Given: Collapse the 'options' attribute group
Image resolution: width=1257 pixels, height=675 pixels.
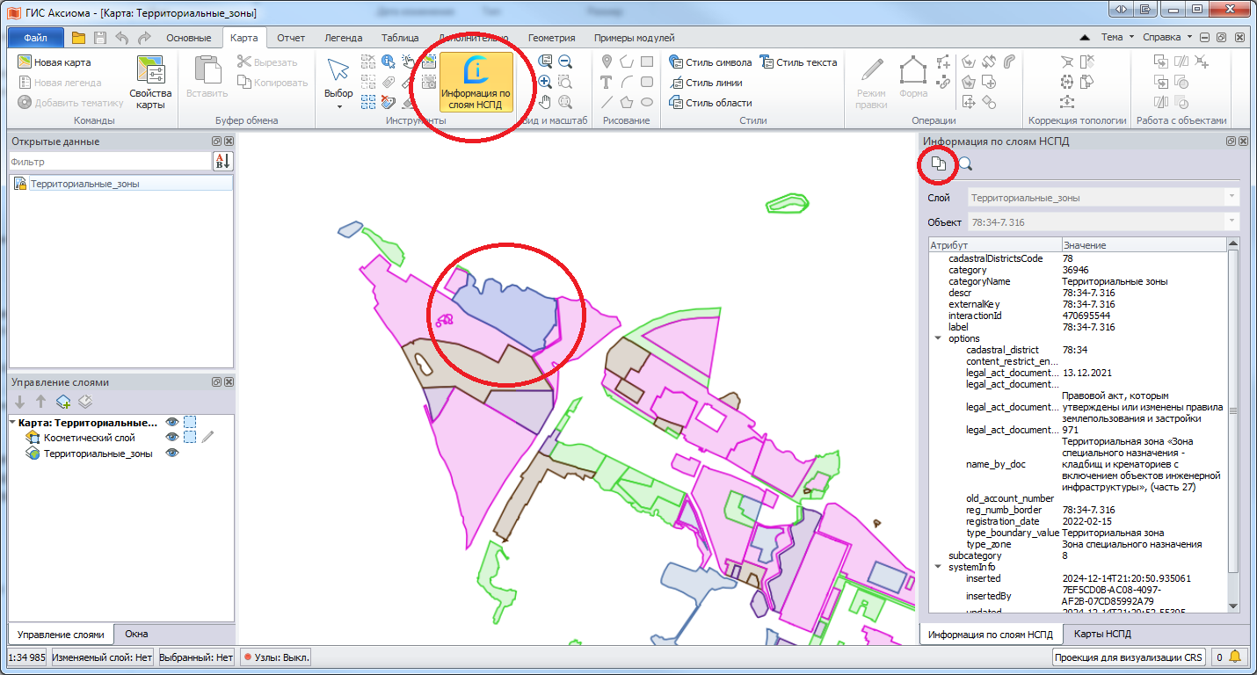Looking at the screenshot, I should (938, 338).
